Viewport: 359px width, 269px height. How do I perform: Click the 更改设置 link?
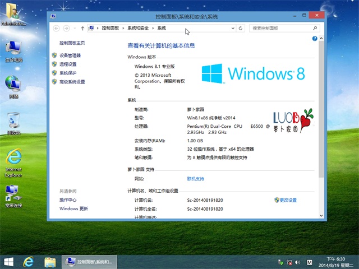(288, 200)
